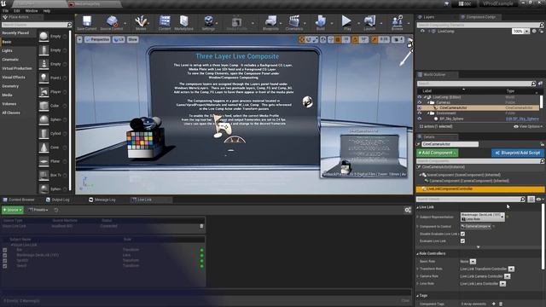The width and height of the screenshot is (546, 307).
Task: Open the Edit menu
Action: click(x=17, y=11)
